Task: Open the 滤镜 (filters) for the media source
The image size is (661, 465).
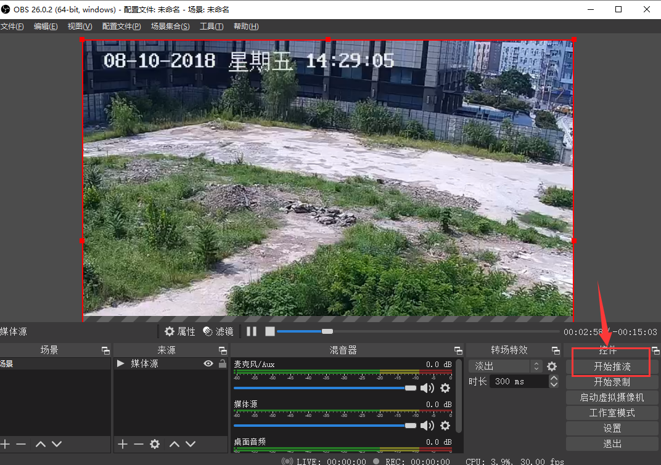Action: click(217, 331)
